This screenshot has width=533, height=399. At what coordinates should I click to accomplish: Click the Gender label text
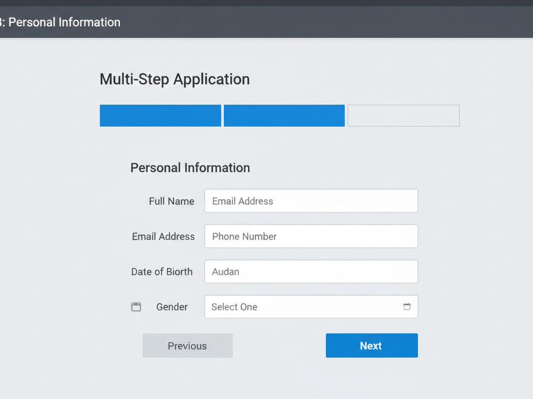point(172,307)
